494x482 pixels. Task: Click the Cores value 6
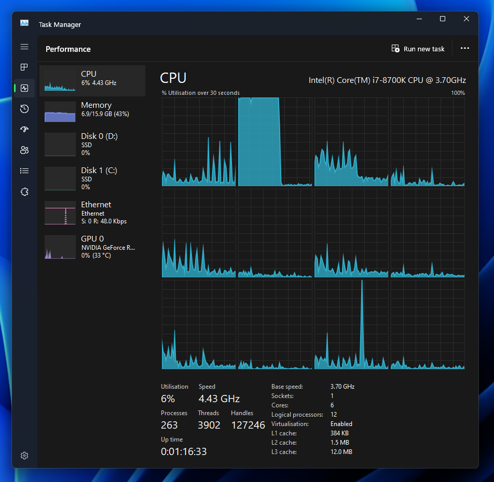(x=332, y=405)
